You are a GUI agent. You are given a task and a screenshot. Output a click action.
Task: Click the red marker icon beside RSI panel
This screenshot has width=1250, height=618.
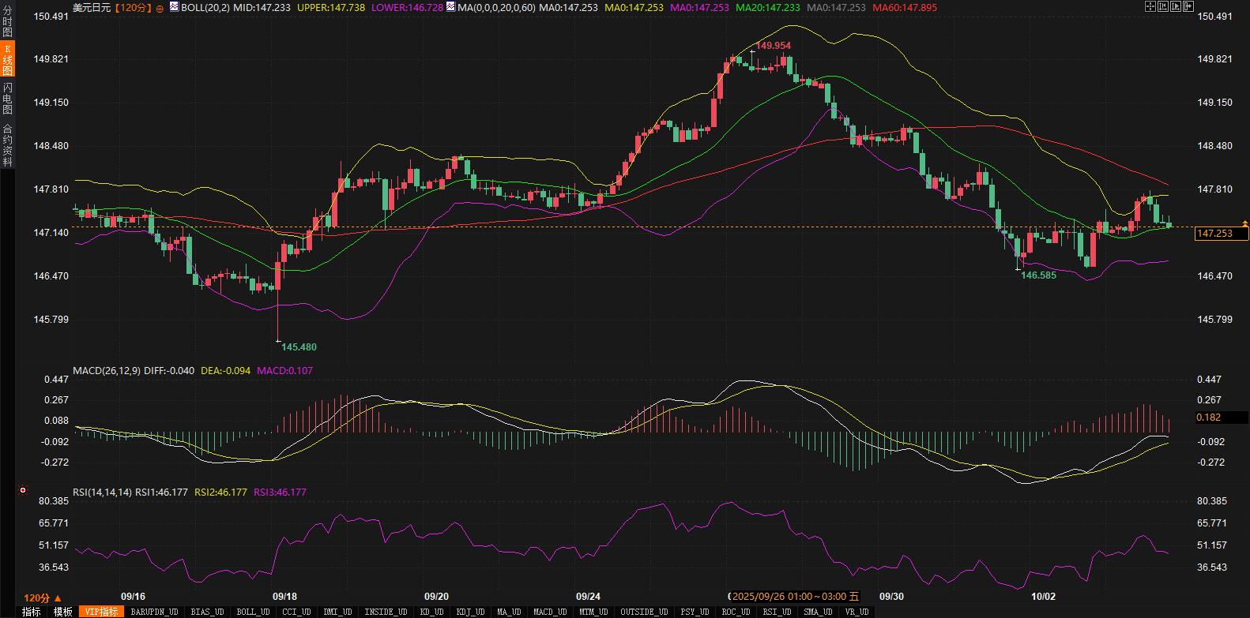pos(23,490)
